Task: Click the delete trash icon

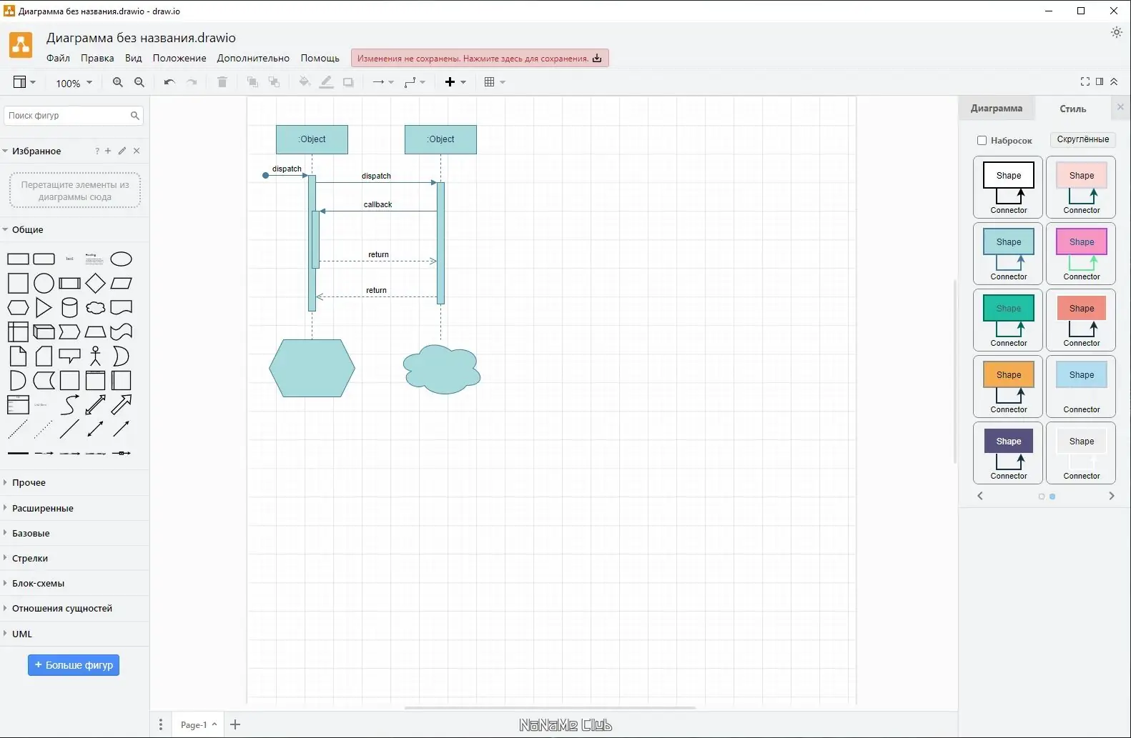Action: (222, 82)
